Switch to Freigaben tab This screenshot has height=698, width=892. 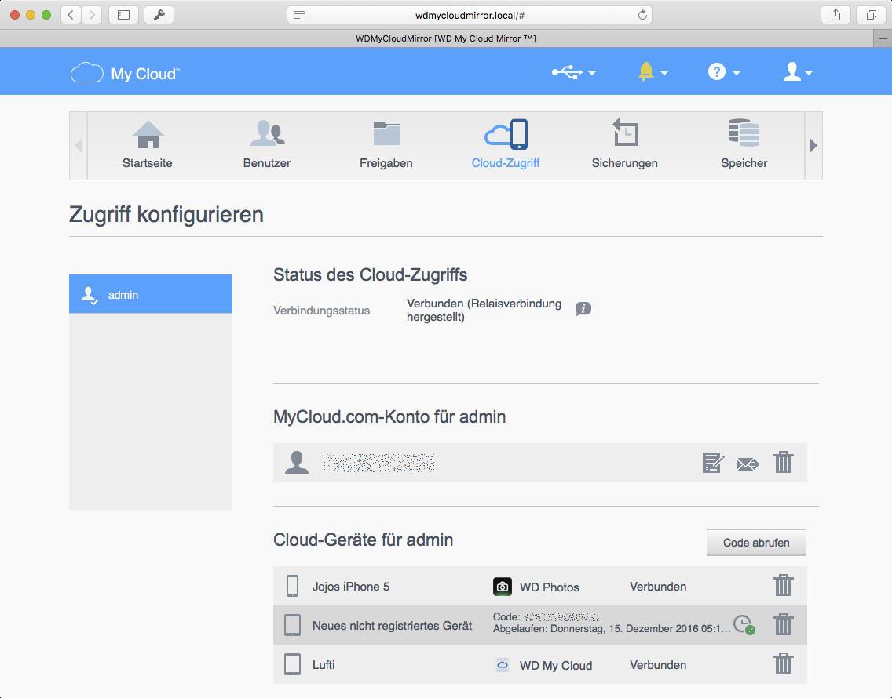tap(386, 145)
